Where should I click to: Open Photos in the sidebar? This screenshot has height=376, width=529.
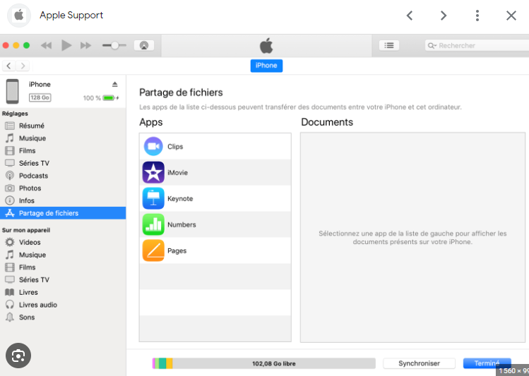point(63,188)
